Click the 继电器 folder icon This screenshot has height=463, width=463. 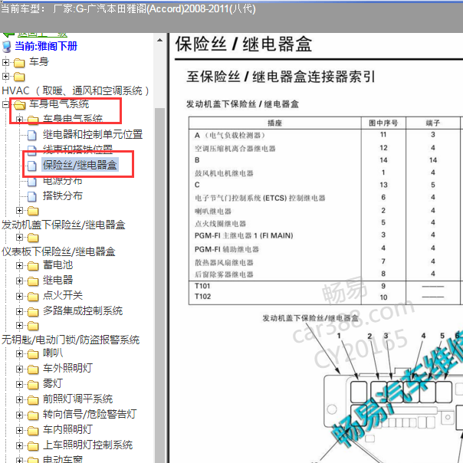click(x=33, y=281)
